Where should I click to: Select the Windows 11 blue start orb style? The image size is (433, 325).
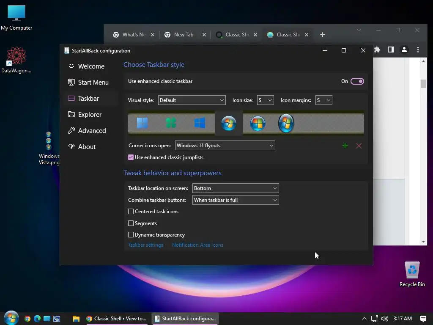142,123
